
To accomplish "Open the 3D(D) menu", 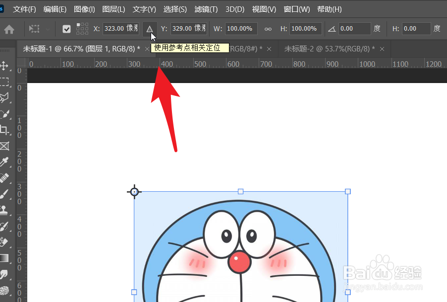I will pos(235,9).
